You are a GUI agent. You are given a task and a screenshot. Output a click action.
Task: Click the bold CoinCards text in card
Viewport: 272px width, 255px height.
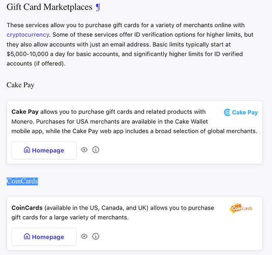pyautogui.click(x=27, y=208)
